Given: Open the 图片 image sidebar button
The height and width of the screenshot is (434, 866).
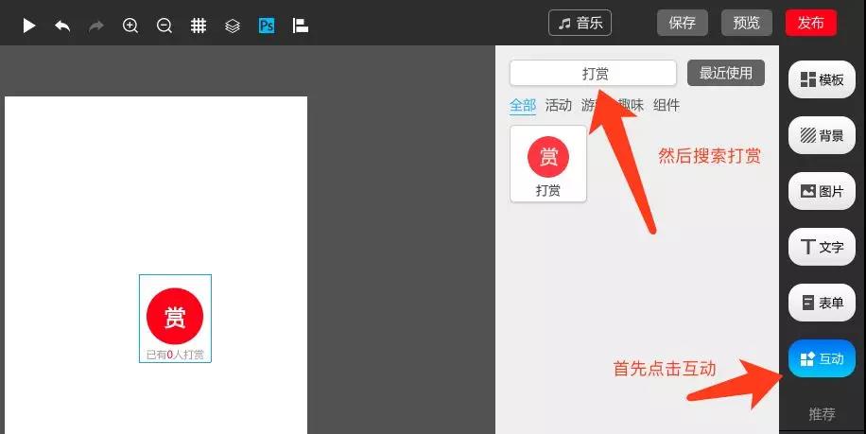Looking at the screenshot, I should click(822, 191).
